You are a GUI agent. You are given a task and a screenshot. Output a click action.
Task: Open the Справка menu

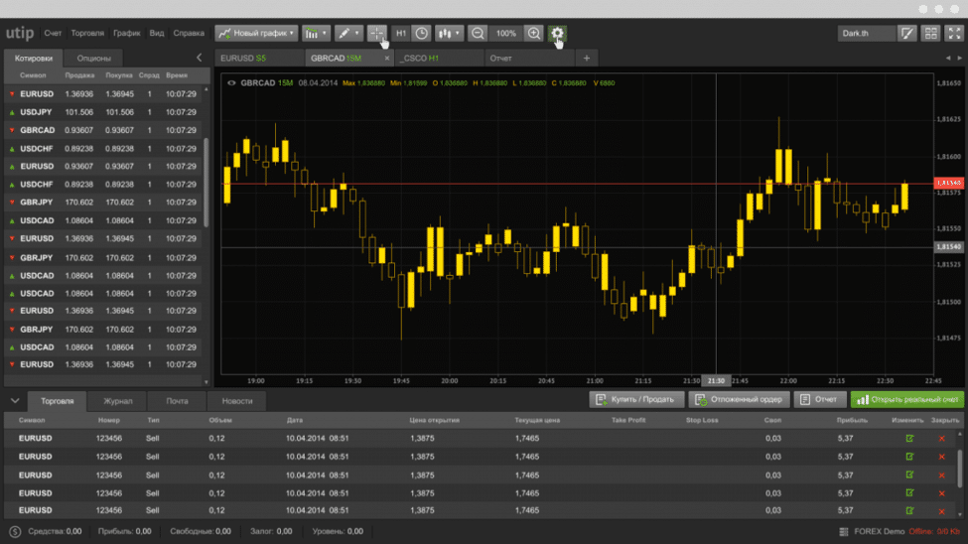[189, 34]
